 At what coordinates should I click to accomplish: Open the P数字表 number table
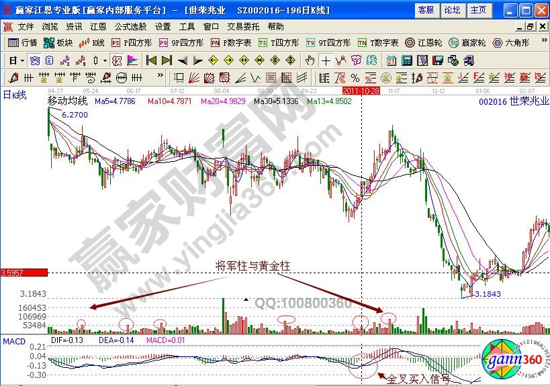point(231,43)
